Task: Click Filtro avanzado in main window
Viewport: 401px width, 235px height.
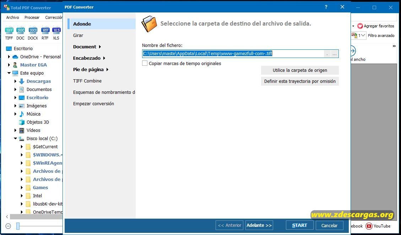Action: tap(381, 36)
